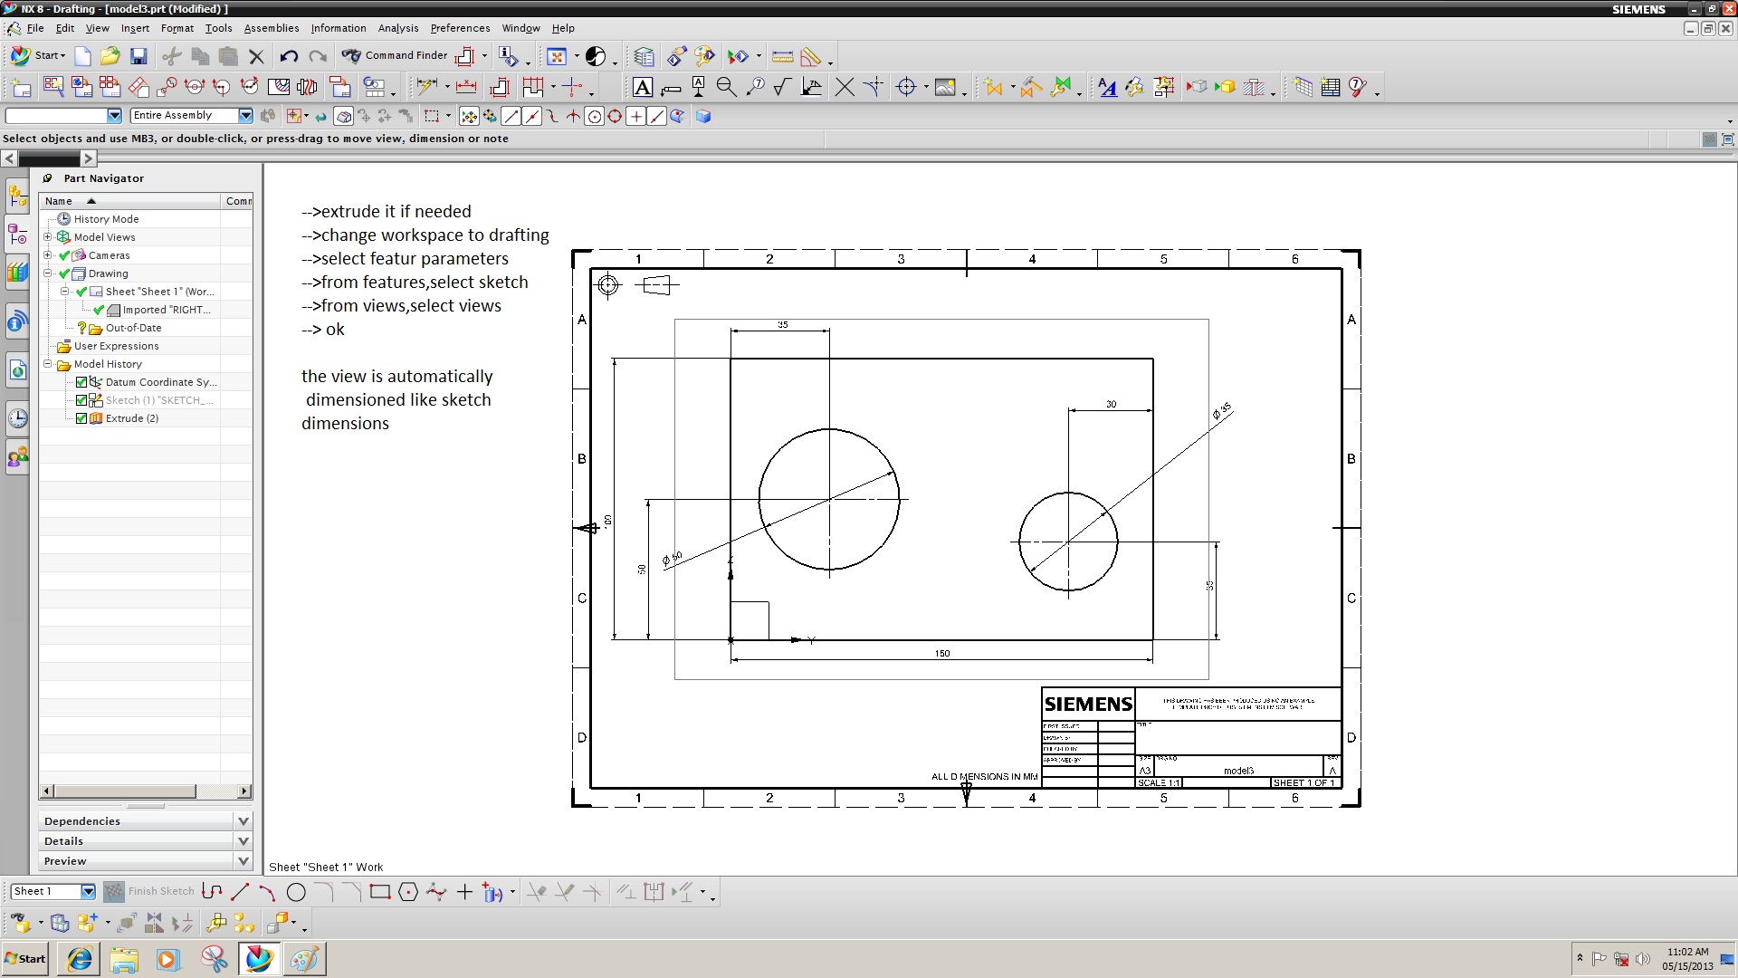Open the Insert menu

click(135, 28)
